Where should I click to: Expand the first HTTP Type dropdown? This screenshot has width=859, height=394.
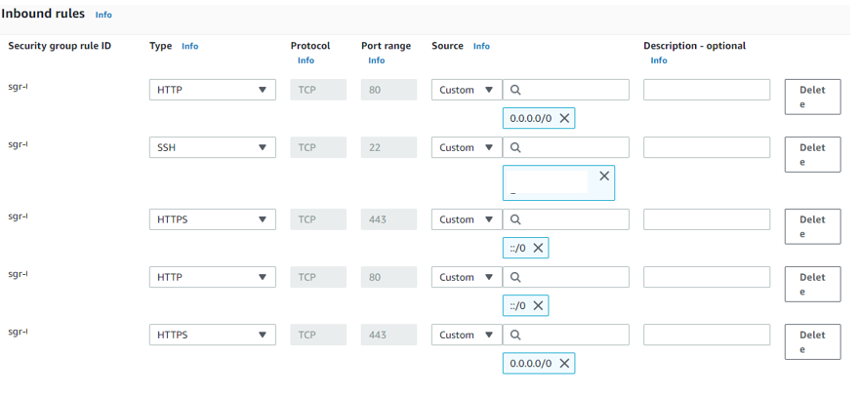[213, 90]
